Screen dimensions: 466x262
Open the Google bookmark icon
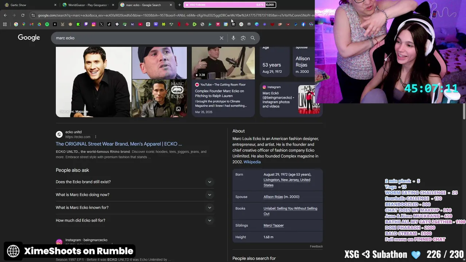coord(16,24)
